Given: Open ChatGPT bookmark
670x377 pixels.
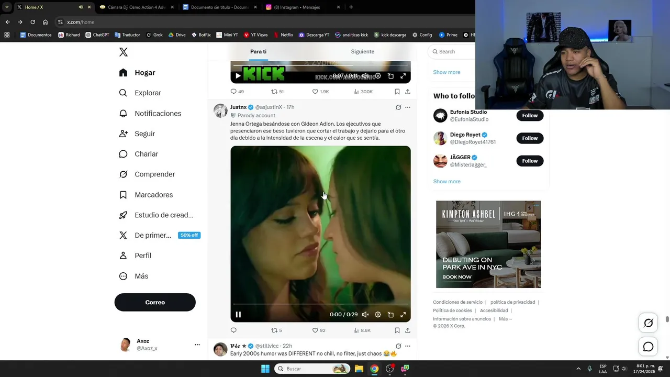Looking at the screenshot, I should [x=97, y=35].
